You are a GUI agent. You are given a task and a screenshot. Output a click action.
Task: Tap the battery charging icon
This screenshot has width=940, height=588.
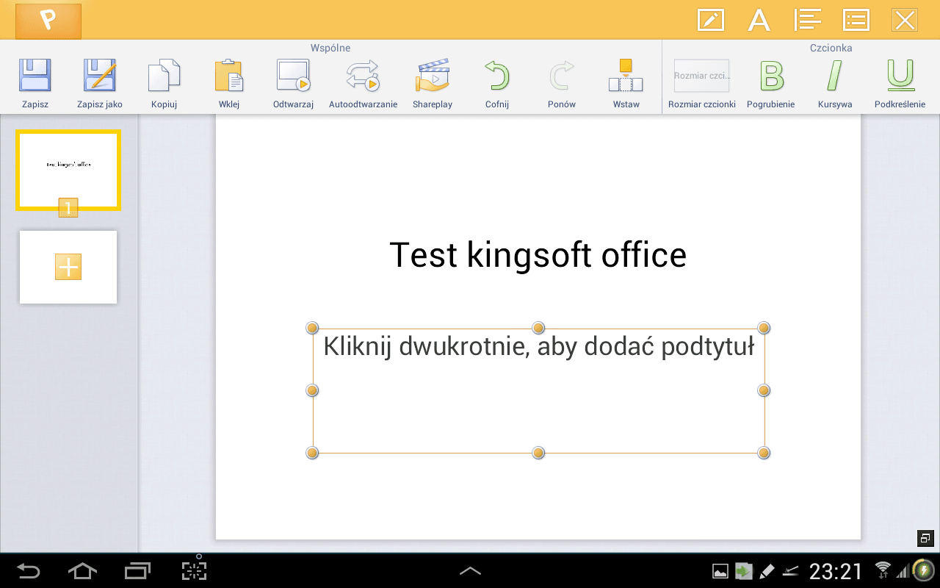point(923,570)
